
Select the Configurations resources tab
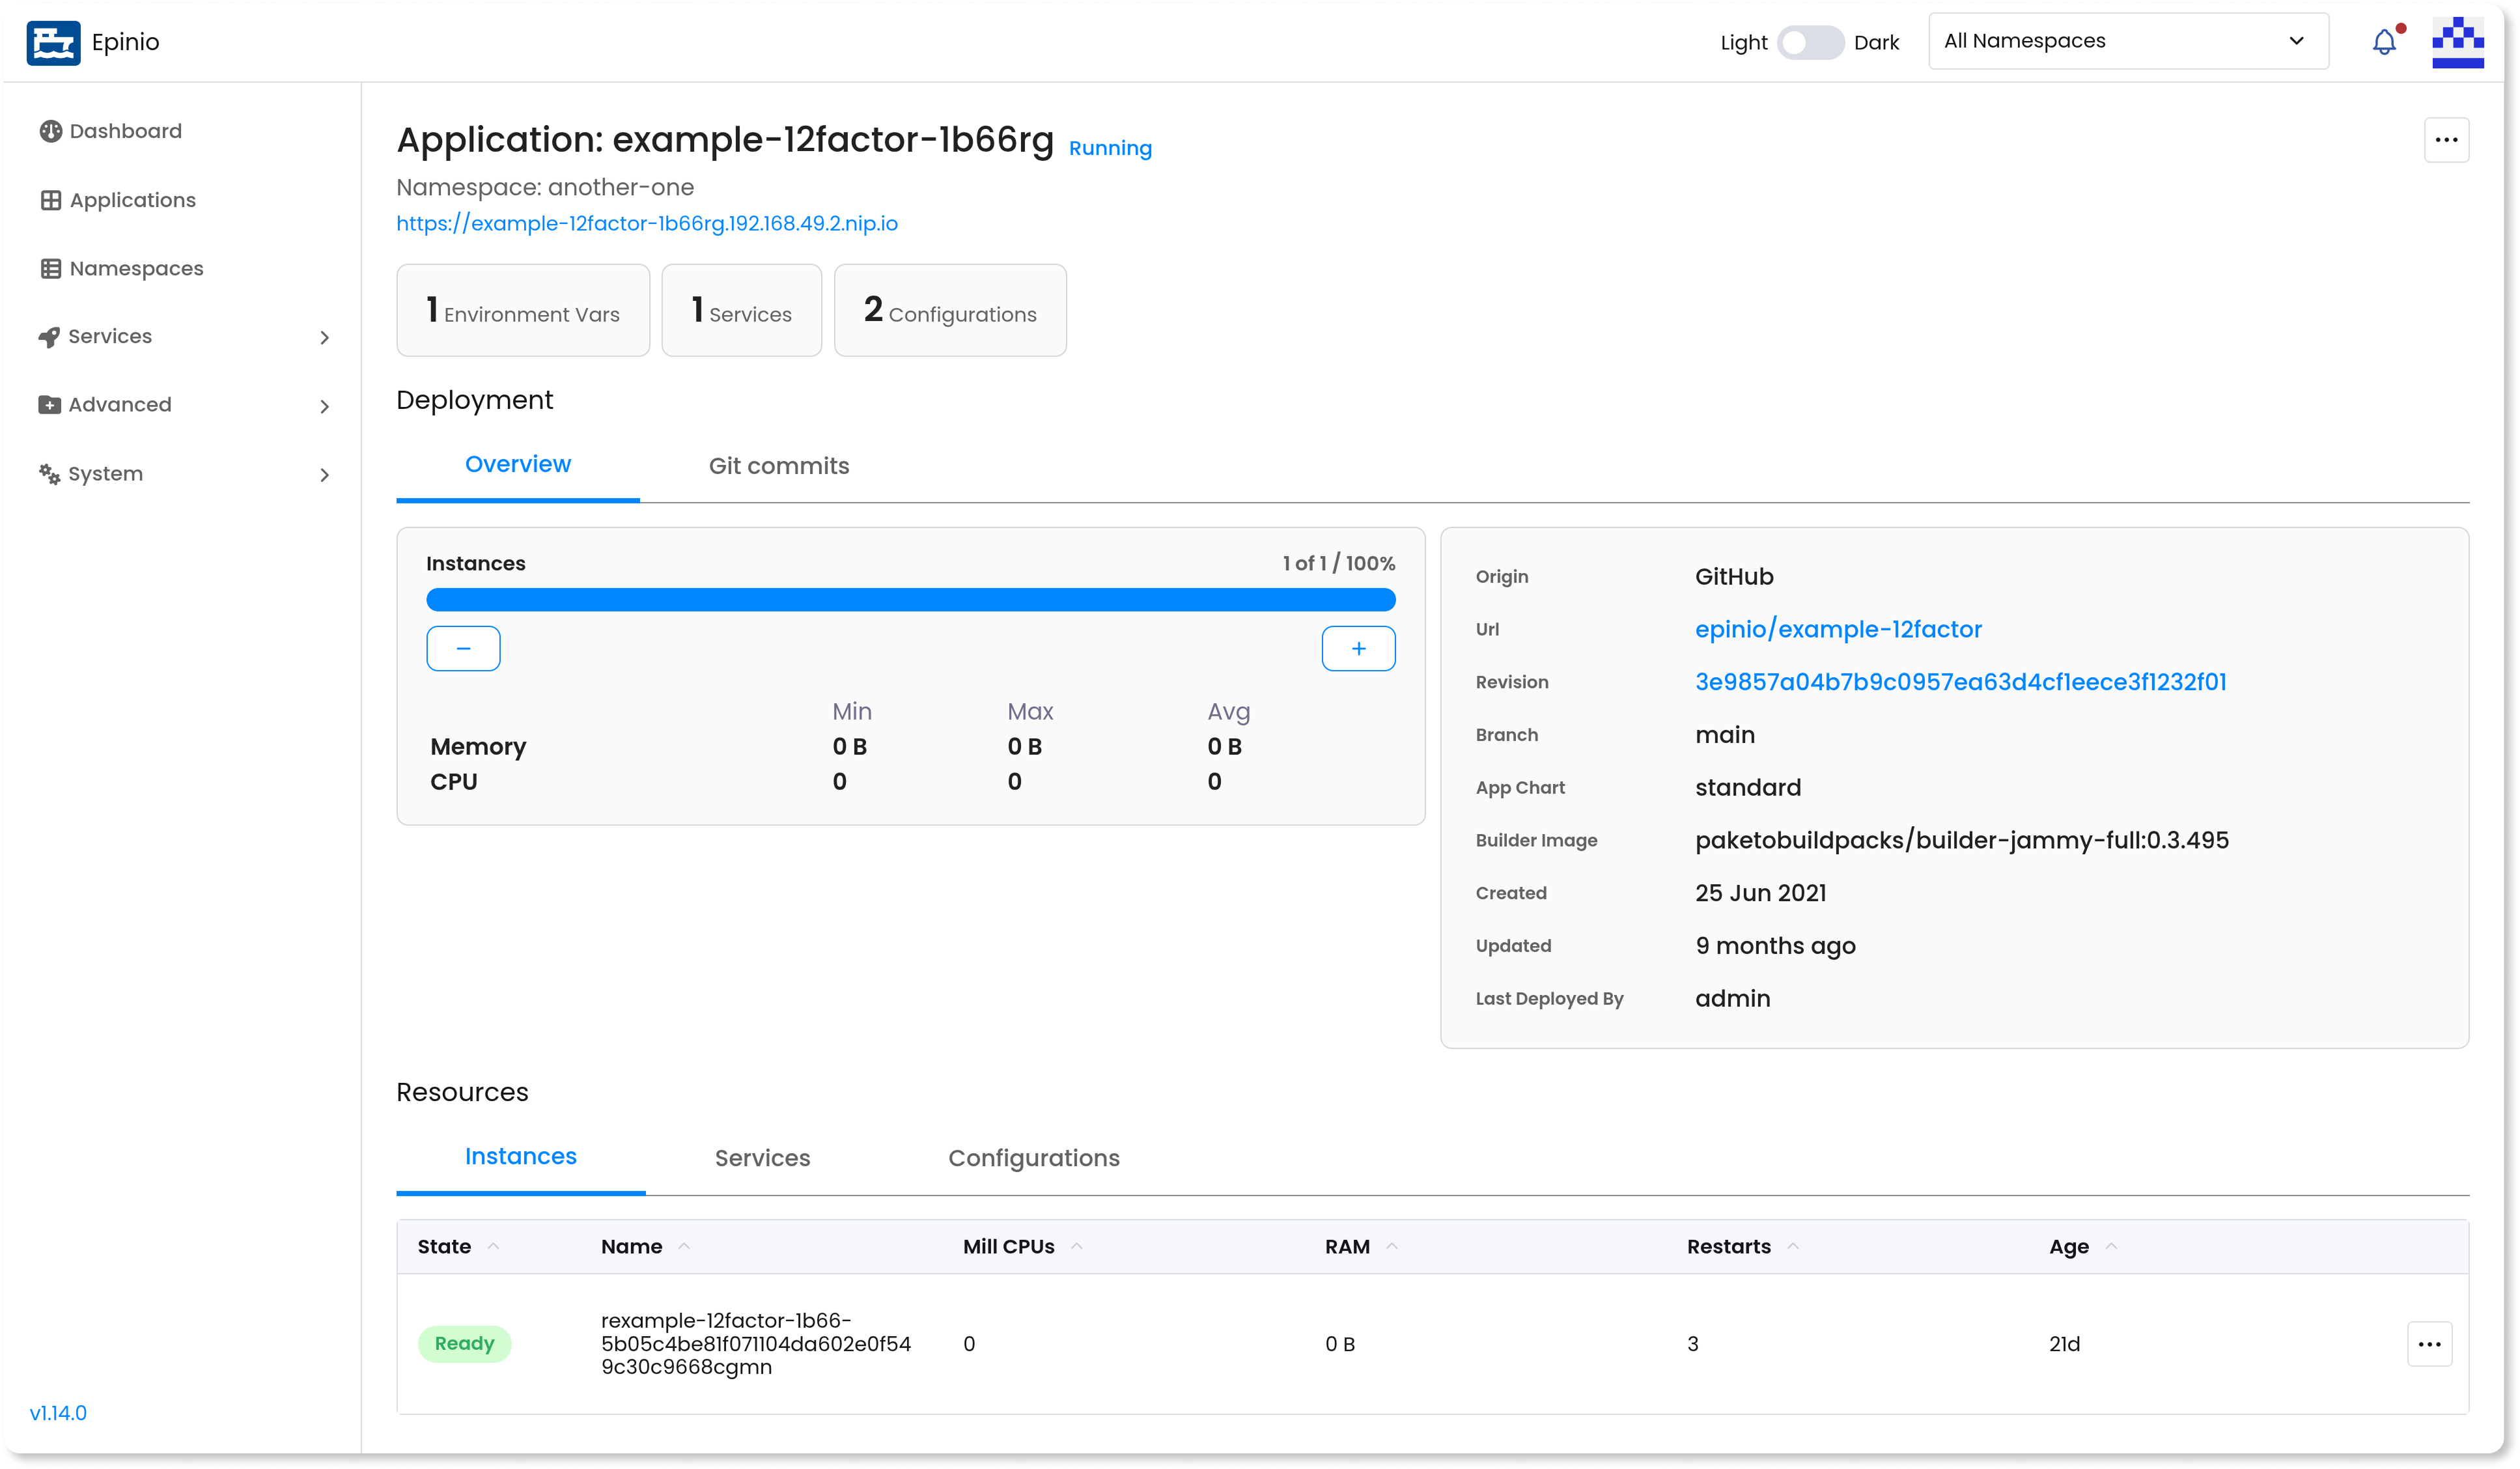pos(1034,1158)
